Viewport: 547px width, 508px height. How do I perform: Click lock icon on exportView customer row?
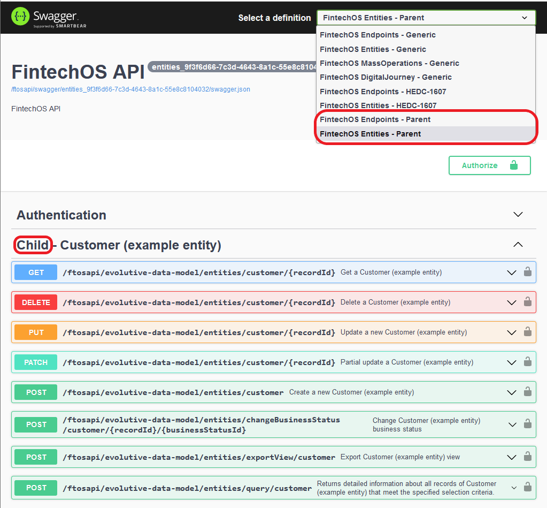click(527, 457)
